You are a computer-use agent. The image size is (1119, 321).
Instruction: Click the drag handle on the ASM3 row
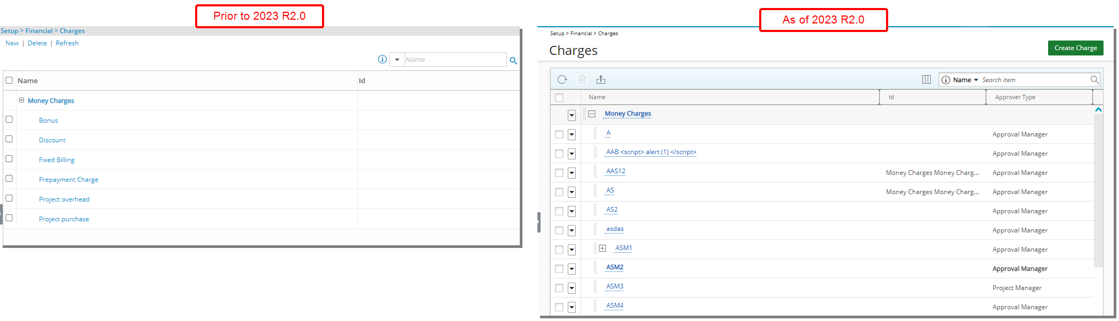tap(595, 287)
